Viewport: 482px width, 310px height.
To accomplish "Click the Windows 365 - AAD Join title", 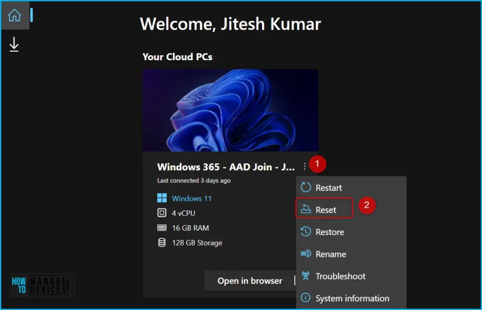I will (226, 167).
